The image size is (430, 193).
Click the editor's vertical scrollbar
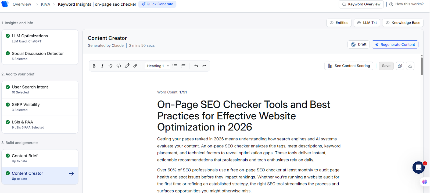coord(422,66)
